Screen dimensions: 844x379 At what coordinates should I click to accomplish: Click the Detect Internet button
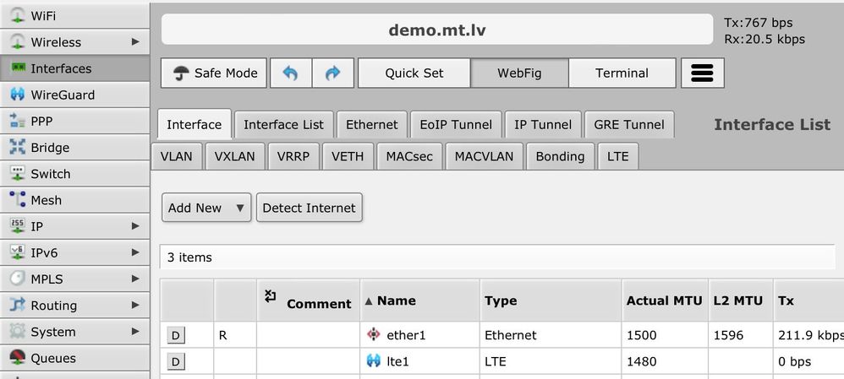(309, 208)
